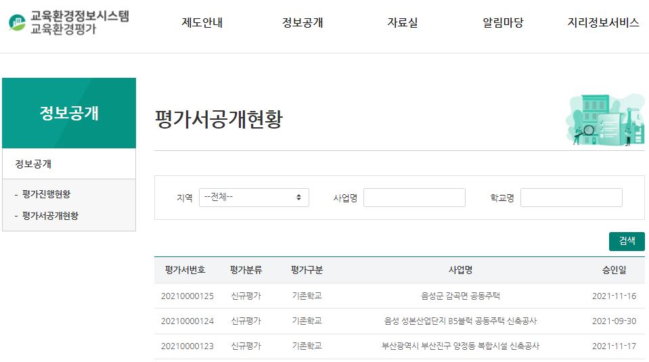Viewport: 649px width, 362px height.
Task: Click the 평가분류 column header
Action: click(246, 270)
